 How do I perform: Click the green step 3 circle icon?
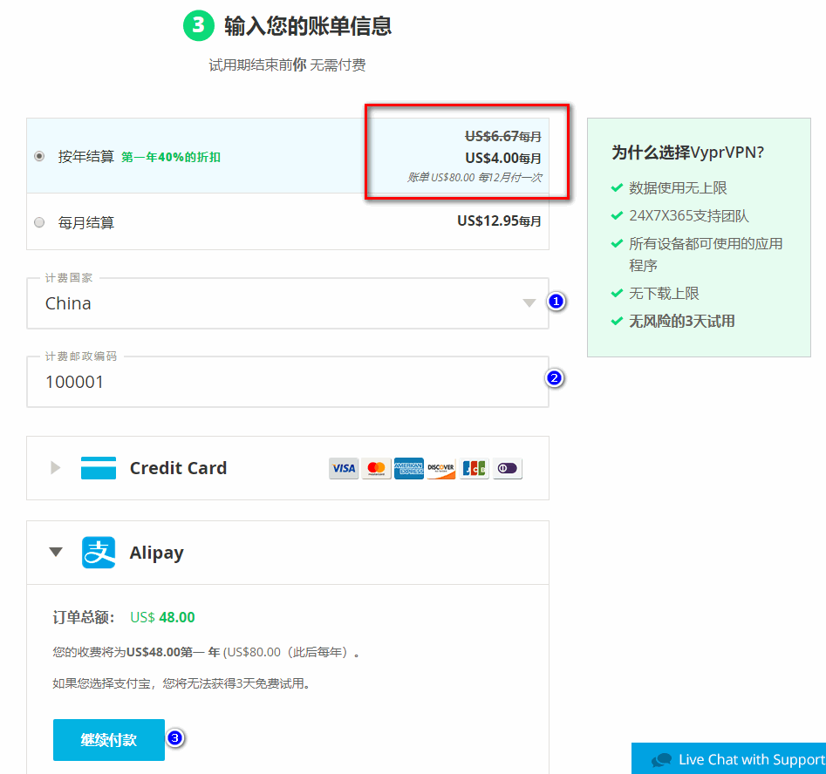[199, 25]
